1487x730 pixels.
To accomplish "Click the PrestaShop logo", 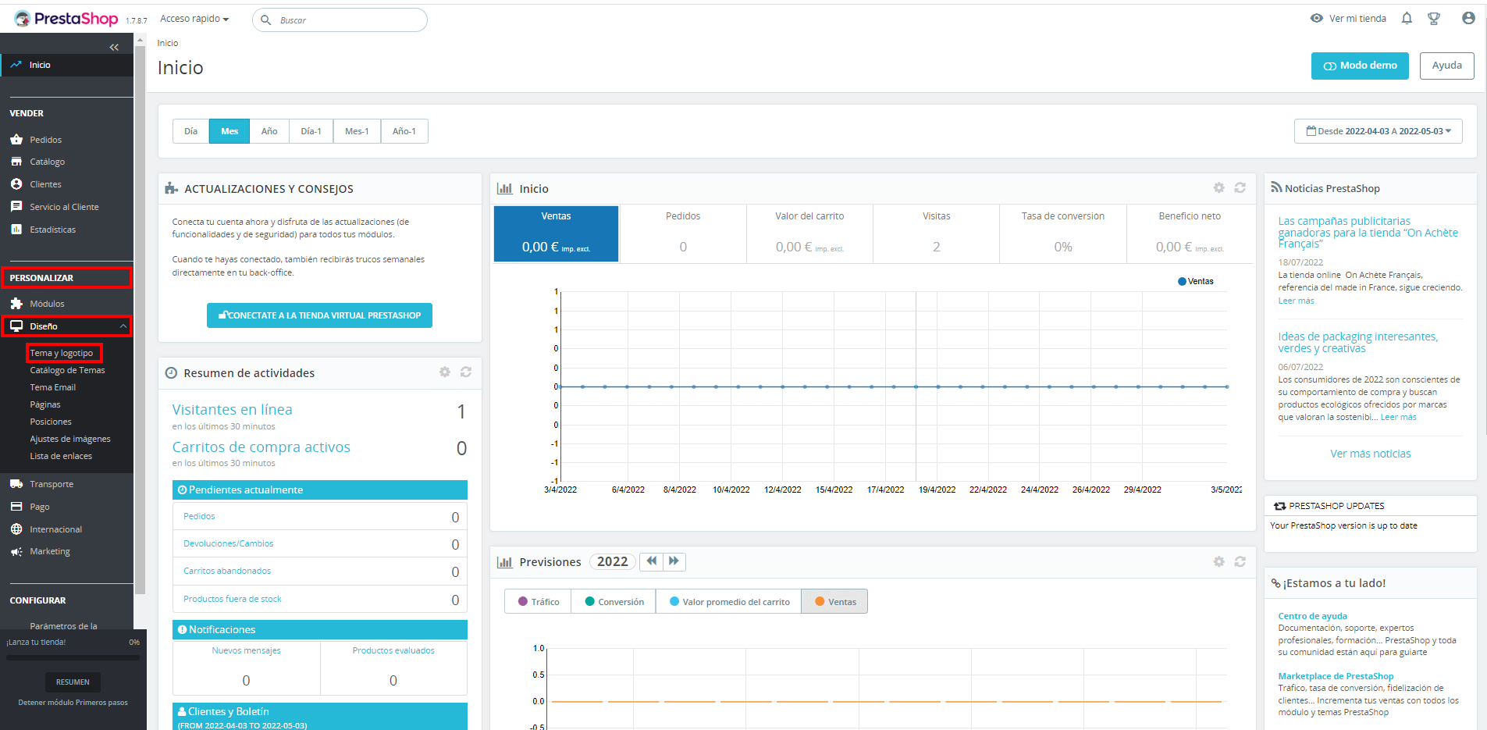I will (66, 19).
